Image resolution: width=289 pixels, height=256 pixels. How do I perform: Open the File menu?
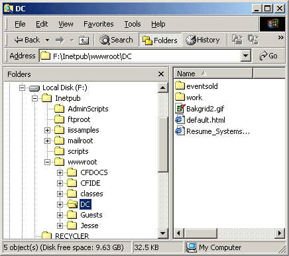point(20,24)
